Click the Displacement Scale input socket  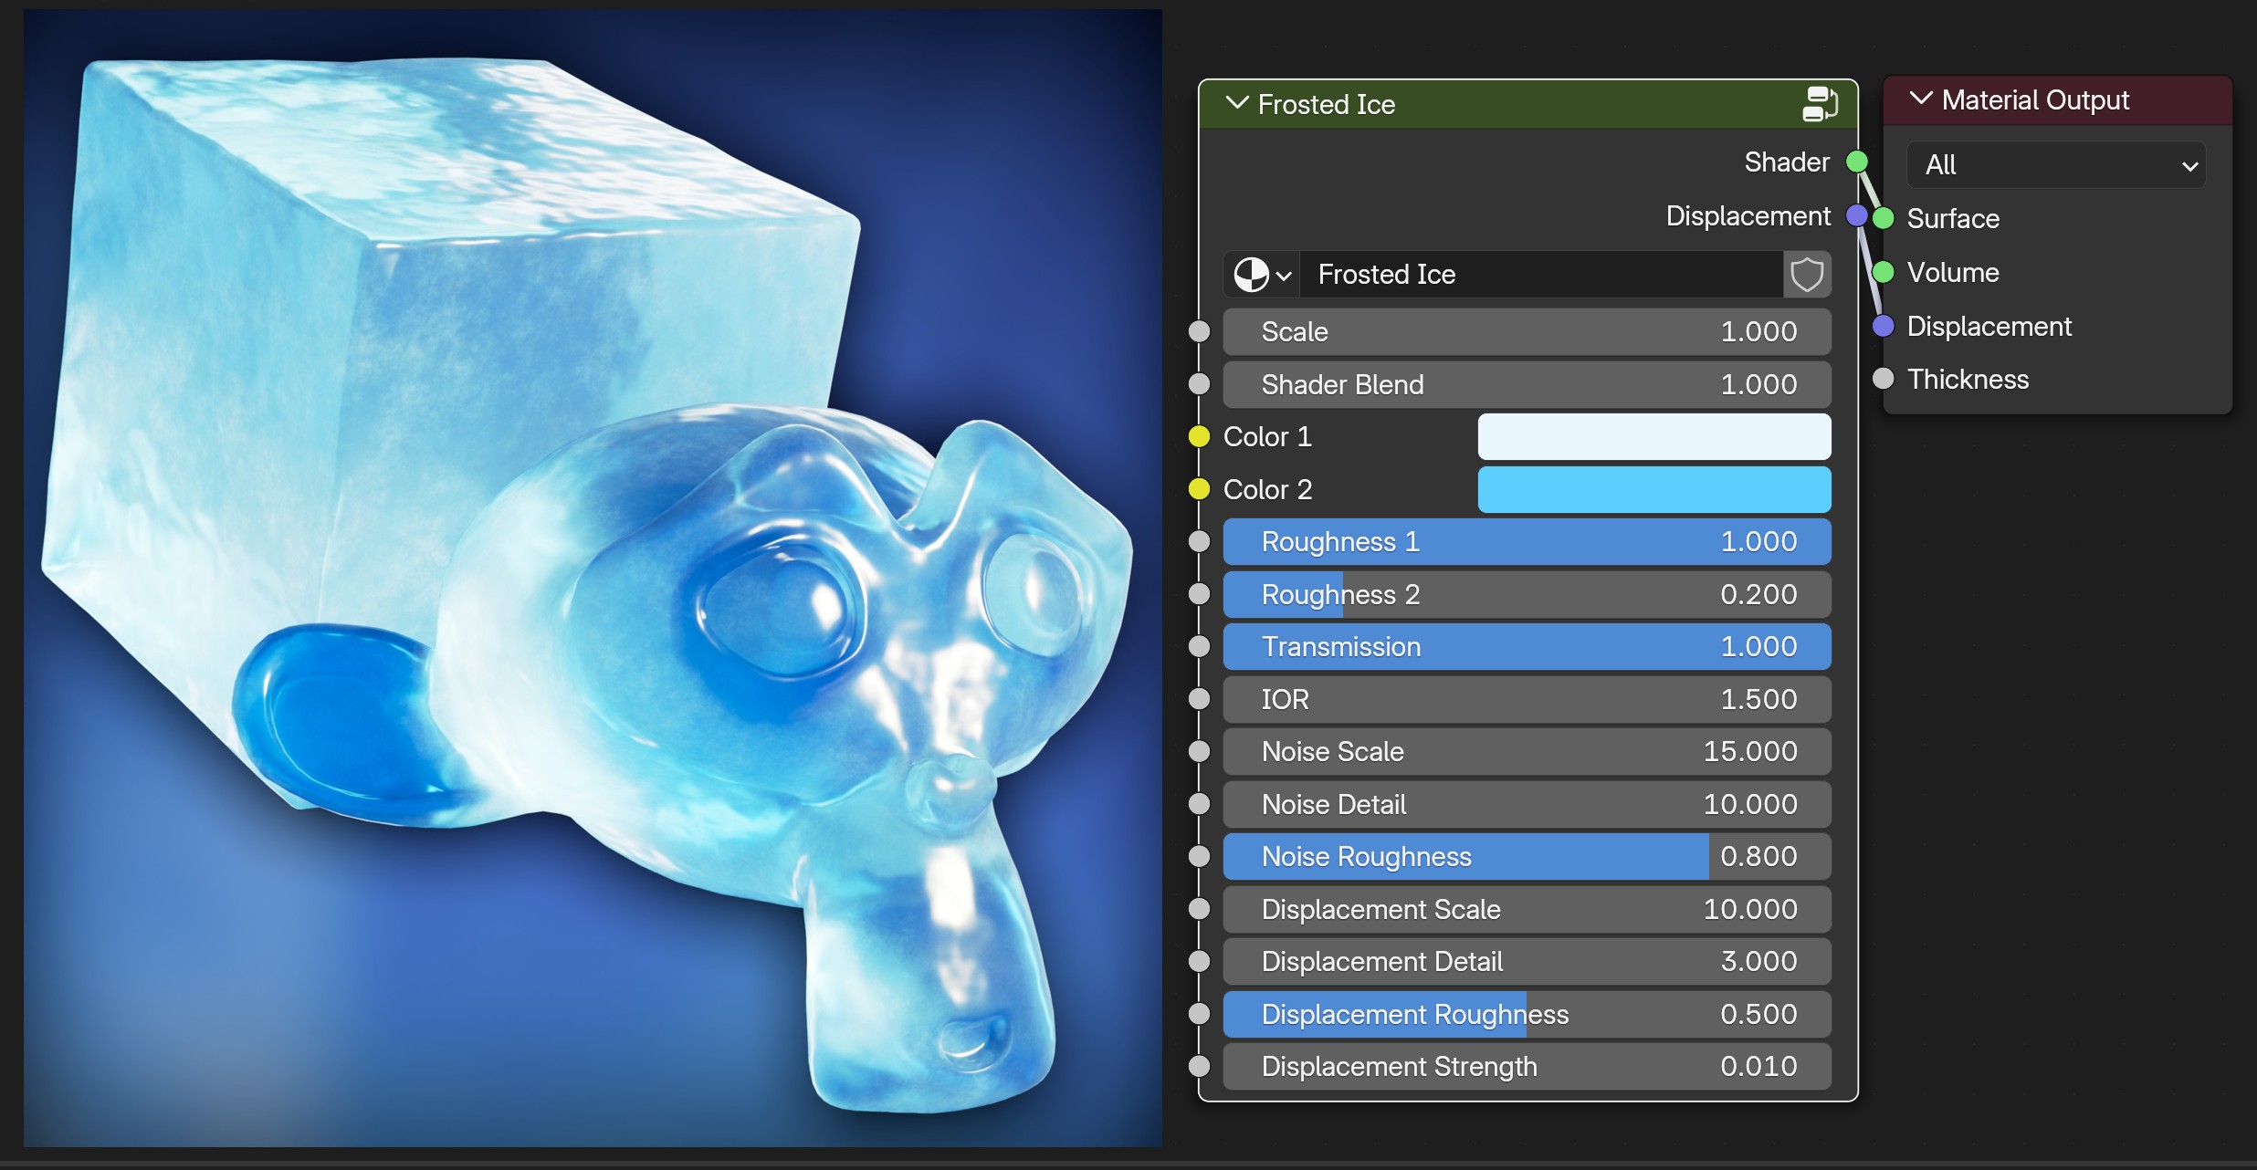(1199, 909)
